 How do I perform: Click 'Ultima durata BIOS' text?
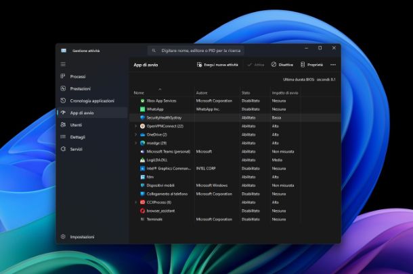click(299, 79)
